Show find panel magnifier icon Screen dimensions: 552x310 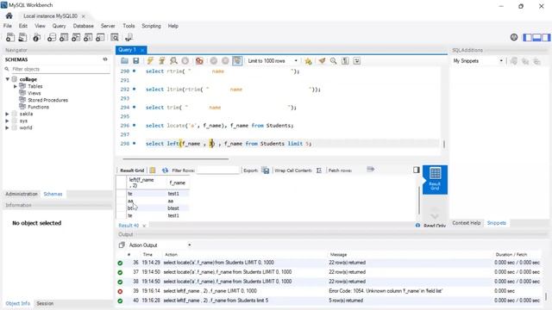point(334,61)
